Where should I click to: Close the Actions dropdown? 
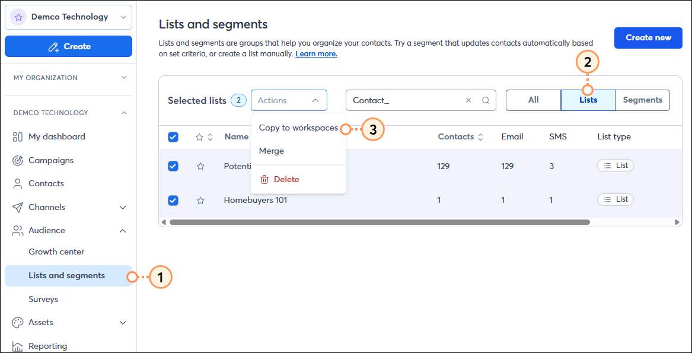(x=289, y=100)
